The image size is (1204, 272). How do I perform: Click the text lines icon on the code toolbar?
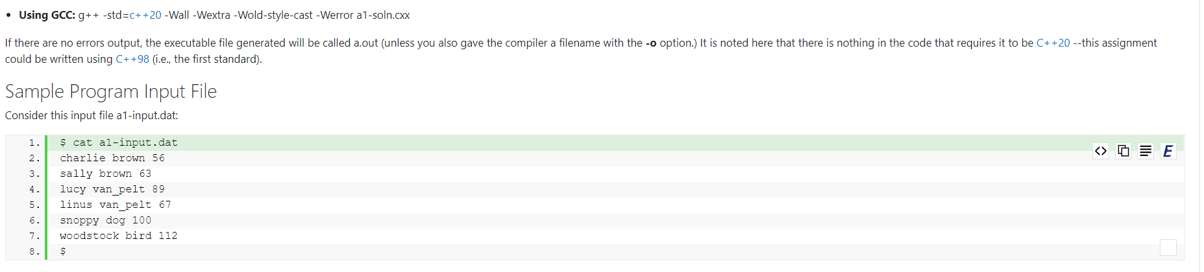1146,151
